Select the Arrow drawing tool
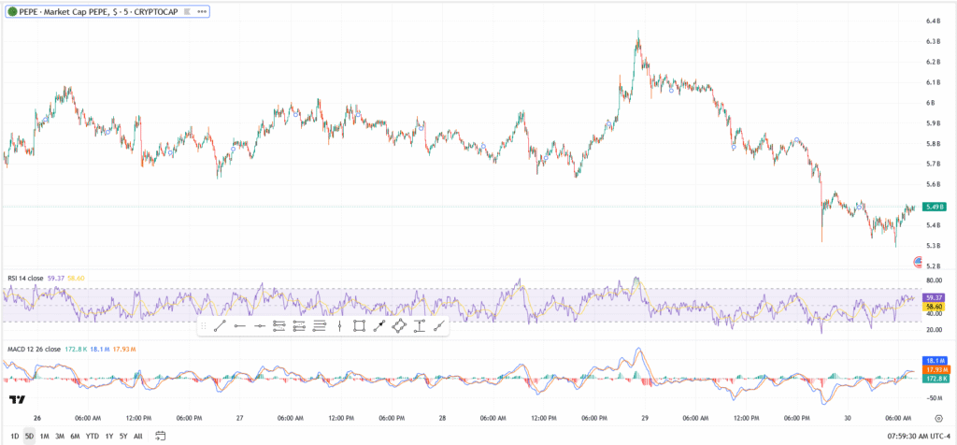Screen dimensions: 957x445 click(x=379, y=326)
